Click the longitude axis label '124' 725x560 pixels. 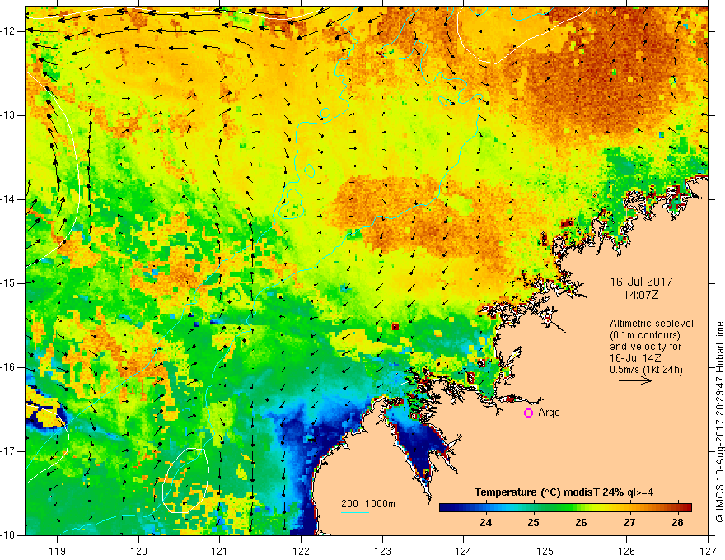click(x=464, y=551)
